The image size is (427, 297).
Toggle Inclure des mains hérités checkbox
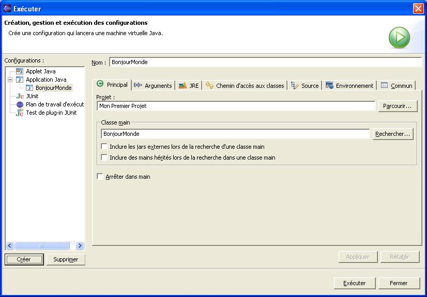[104, 158]
